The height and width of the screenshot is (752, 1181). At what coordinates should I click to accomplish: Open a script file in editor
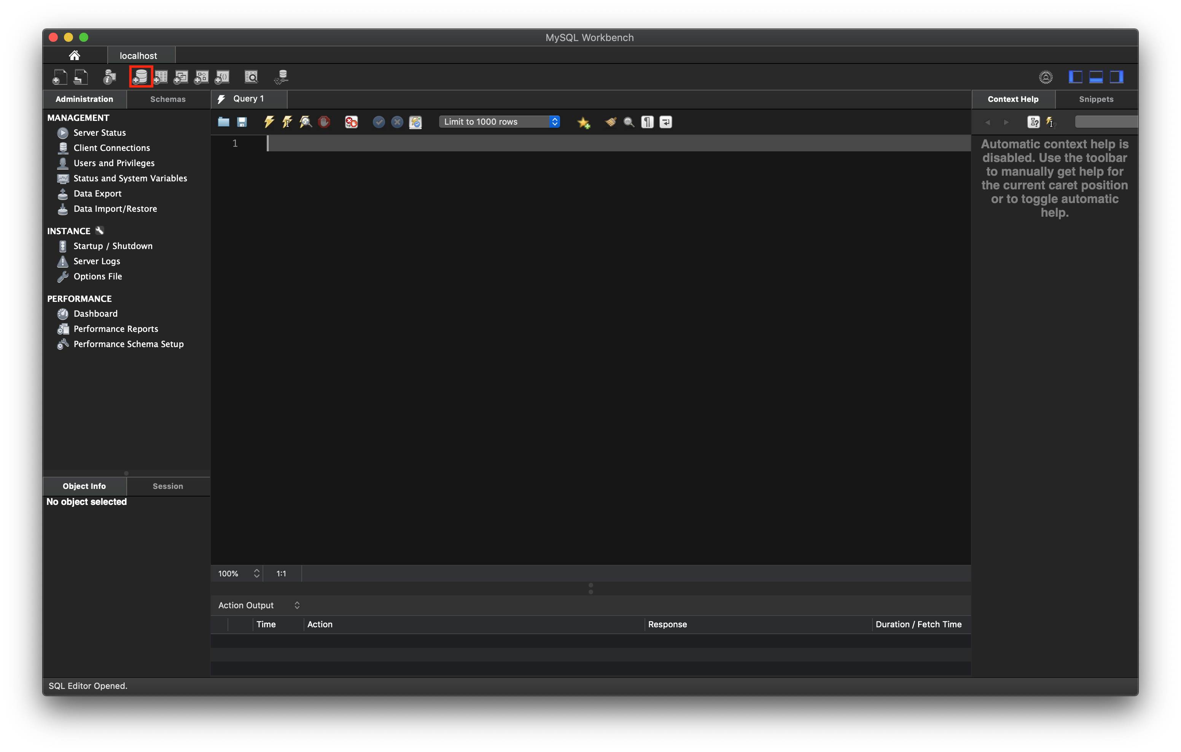[224, 122]
